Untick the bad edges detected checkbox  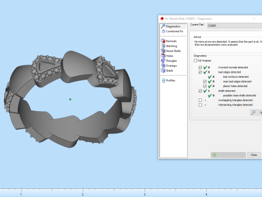pyautogui.click(x=200, y=72)
